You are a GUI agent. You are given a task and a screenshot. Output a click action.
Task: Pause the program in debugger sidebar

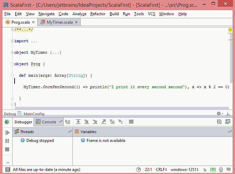coord(7,141)
